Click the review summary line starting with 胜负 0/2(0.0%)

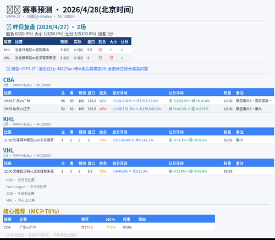tap(59, 34)
